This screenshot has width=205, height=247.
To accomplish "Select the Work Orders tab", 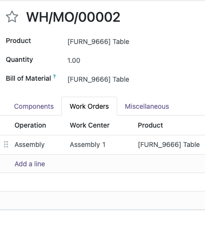I will coord(89,106).
